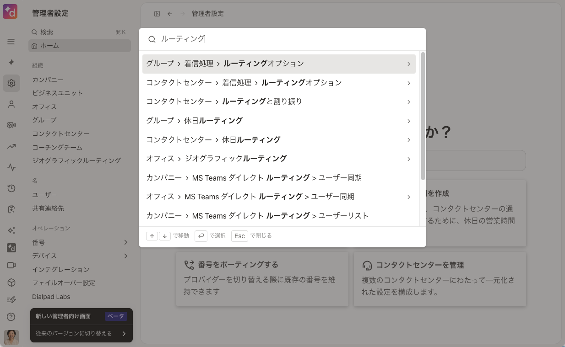Image resolution: width=565 pixels, height=347 pixels.
Task: Click chevron on グループ > 着信処理 result row
Action: [x=408, y=64]
